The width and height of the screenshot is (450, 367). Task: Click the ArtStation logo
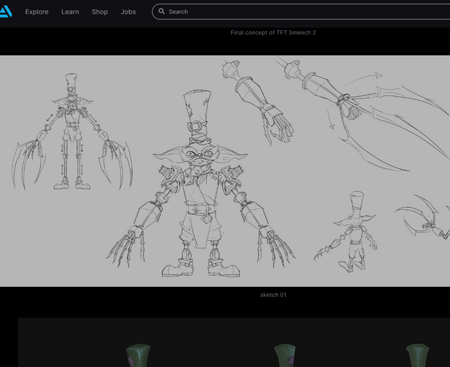[5, 11]
